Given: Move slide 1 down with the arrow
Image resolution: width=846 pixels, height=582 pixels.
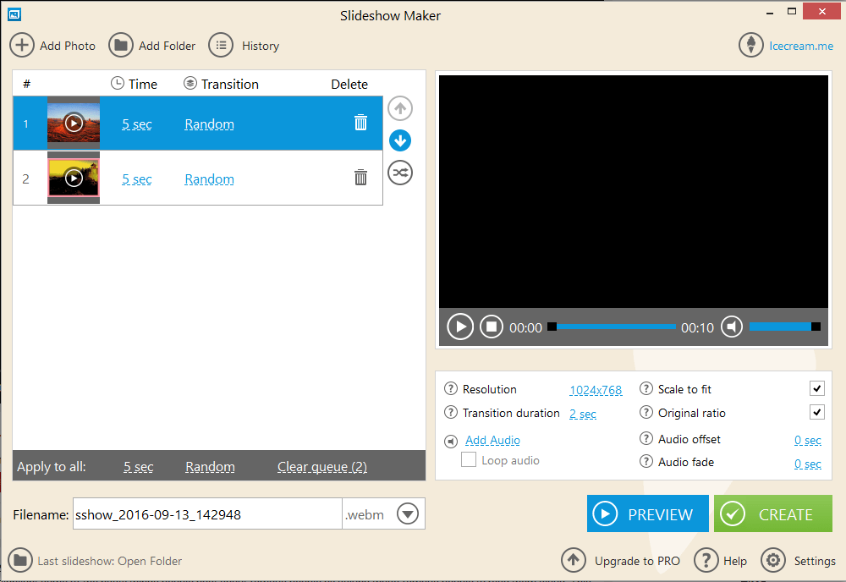Looking at the screenshot, I should pyautogui.click(x=399, y=140).
